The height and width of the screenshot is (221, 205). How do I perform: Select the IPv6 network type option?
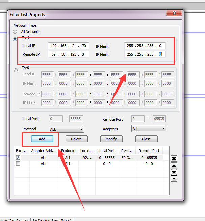(x=15, y=70)
